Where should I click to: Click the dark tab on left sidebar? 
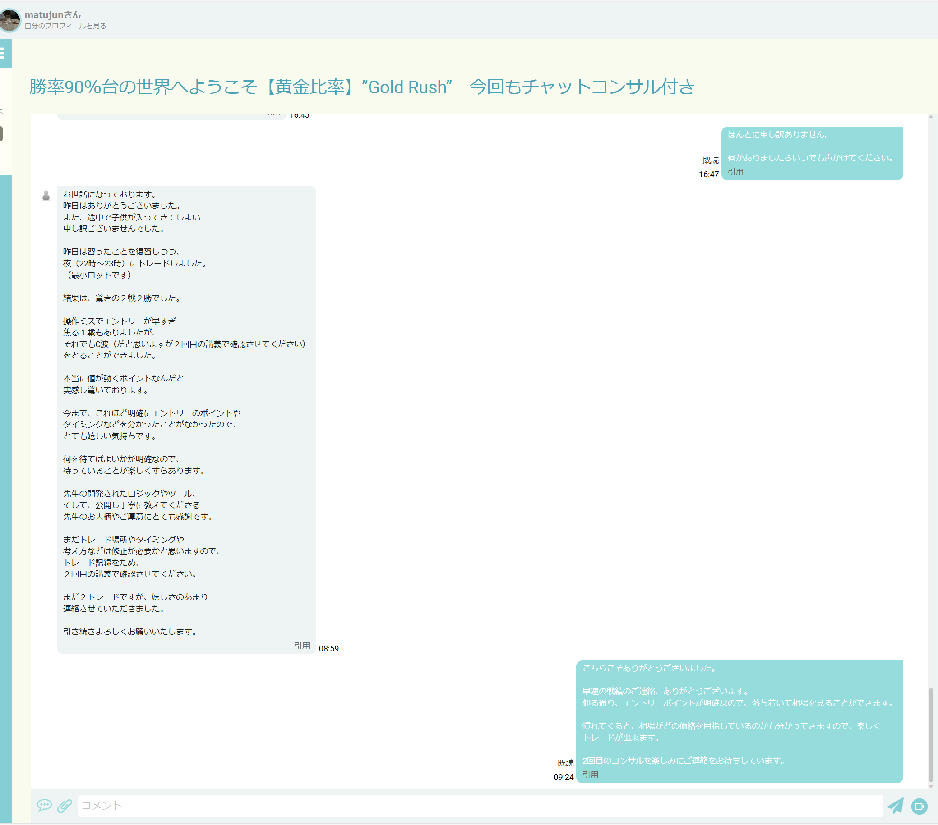pyautogui.click(x=1, y=133)
